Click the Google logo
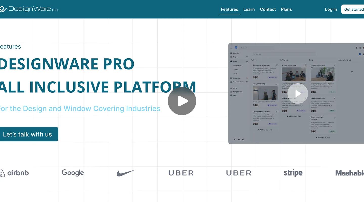The image size is (364, 202). 73,173
